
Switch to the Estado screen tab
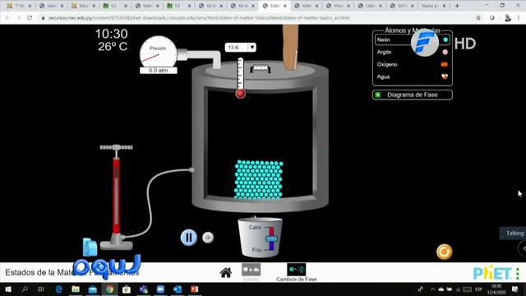point(251,272)
